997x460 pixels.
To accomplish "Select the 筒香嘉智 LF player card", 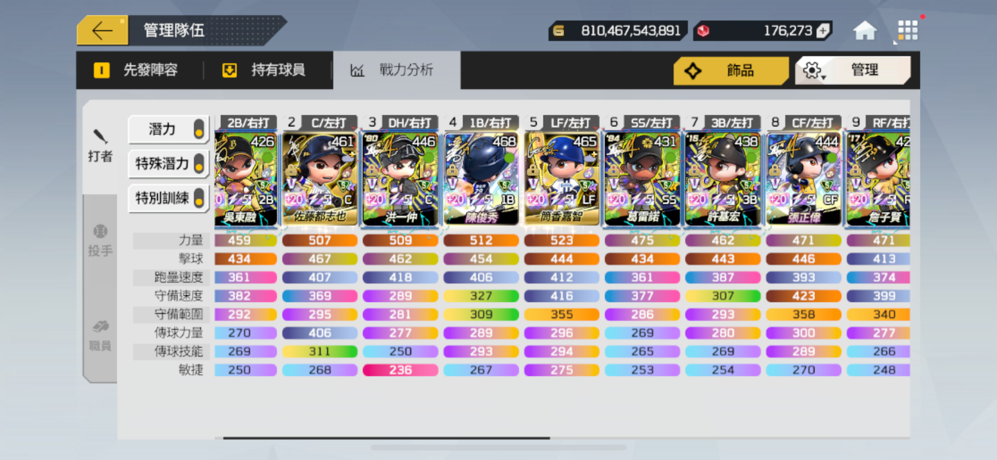I will click(562, 179).
